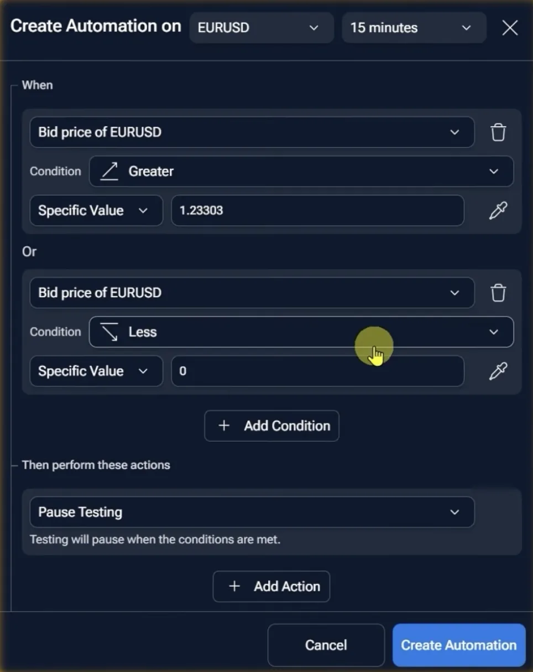Image resolution: width=533 pixels, height=672 pixels.
Task: Expand second Bid price of EURUSD selector
Action: [x=252, y=293]
